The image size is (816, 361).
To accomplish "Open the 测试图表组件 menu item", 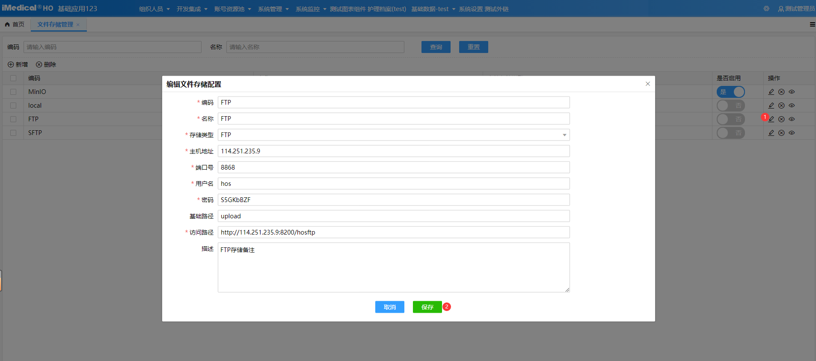I will (347, 9).
